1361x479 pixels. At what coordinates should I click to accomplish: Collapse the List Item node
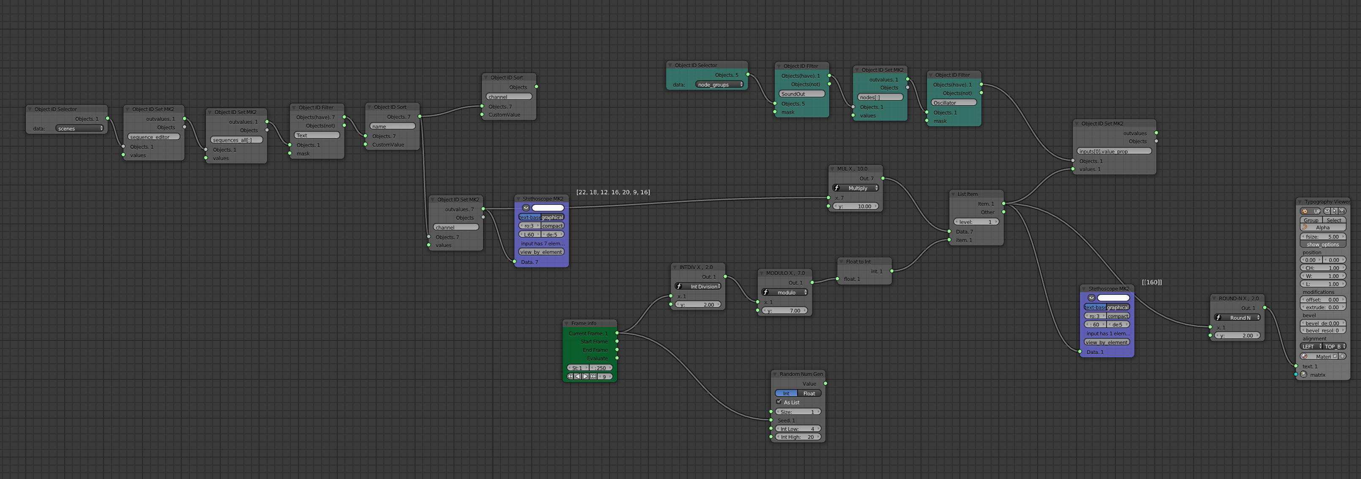tap(953, 194)
